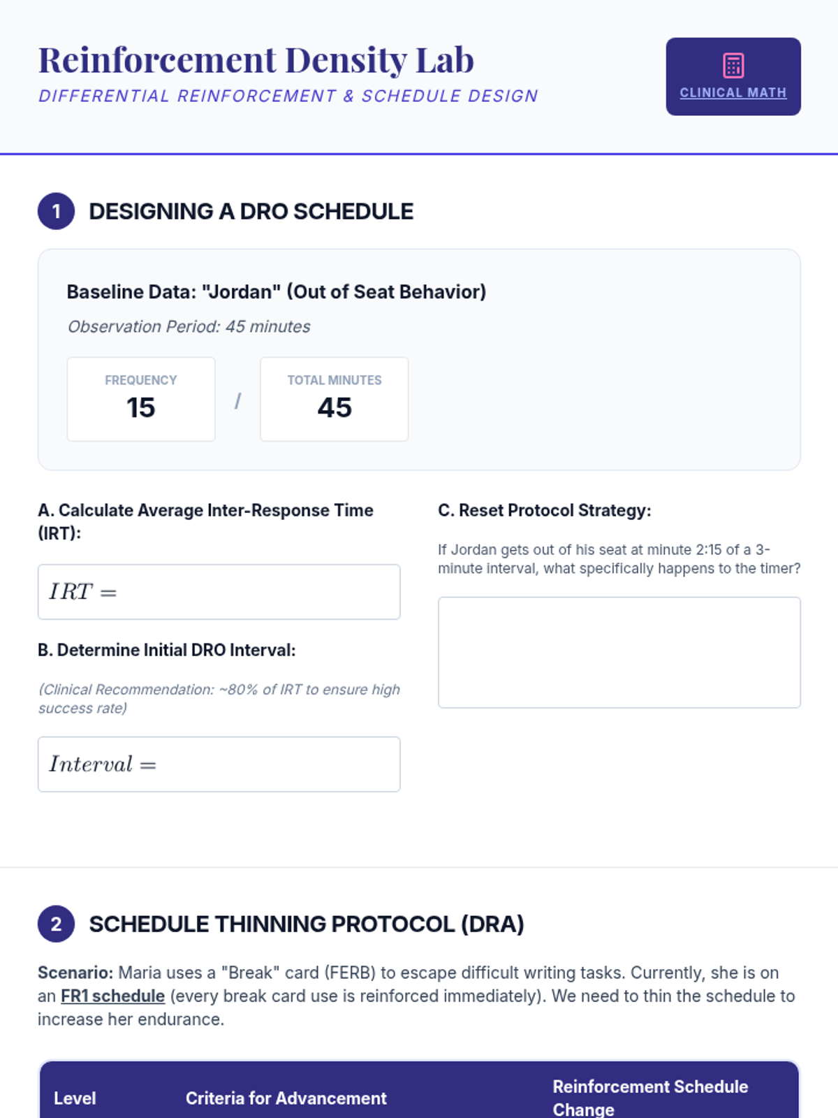Screen dimensions: 838x1118
Task: Click the Observation Period 45 minutes text
Action: 189,326
